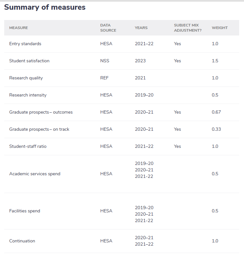The width and height of the screenshot is (244, 255).
Task: Select the Student satisfaction measure cell
Action: pyautogui.click(x=29, y=61)
